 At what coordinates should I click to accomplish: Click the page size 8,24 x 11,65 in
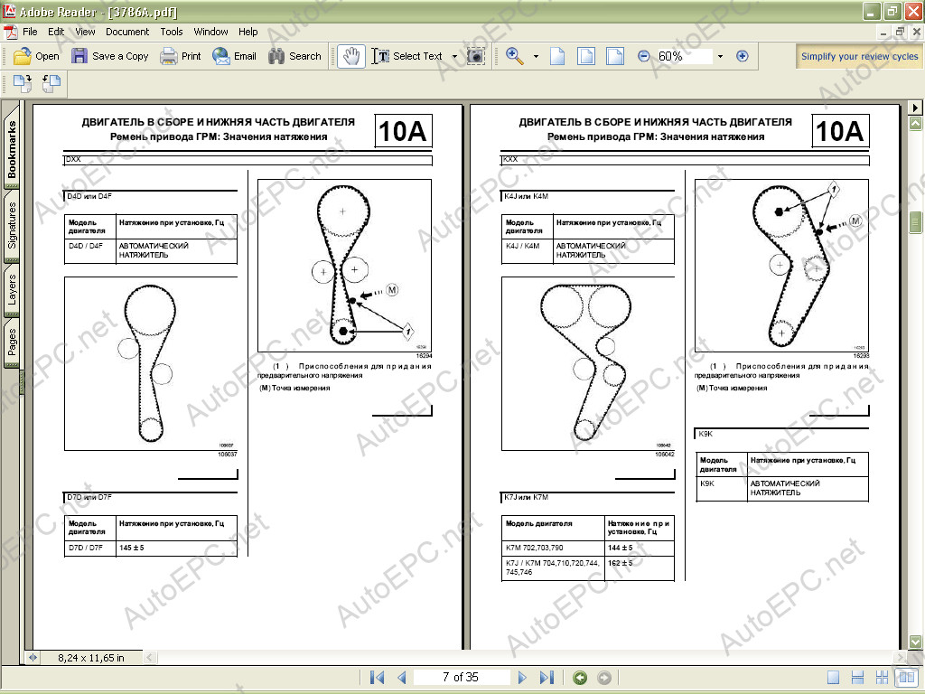(91, 658)
